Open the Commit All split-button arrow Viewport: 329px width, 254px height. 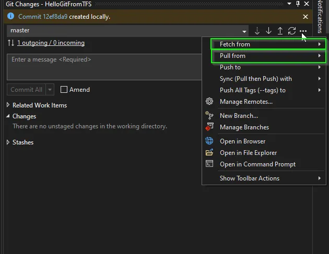pyautogui.click(x=50, y=90)
